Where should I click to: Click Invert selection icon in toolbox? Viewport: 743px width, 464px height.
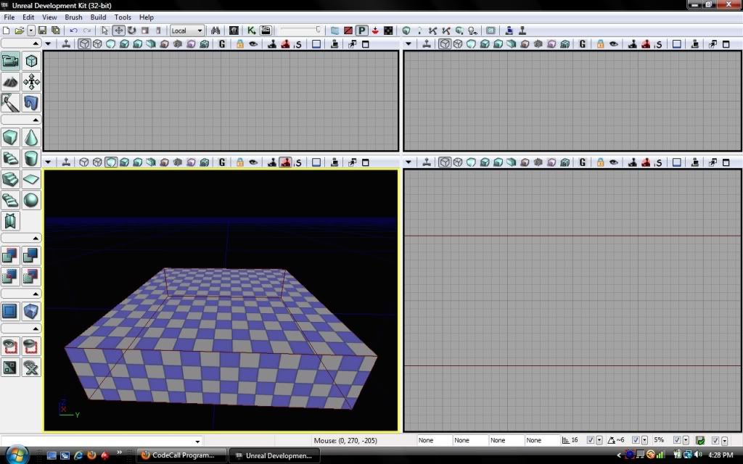point(10,367)
